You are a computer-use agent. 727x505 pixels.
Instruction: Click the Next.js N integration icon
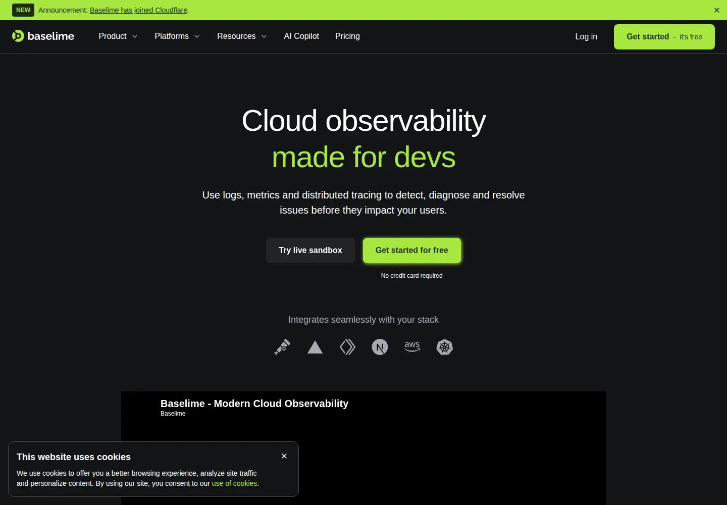pos(380,347)
